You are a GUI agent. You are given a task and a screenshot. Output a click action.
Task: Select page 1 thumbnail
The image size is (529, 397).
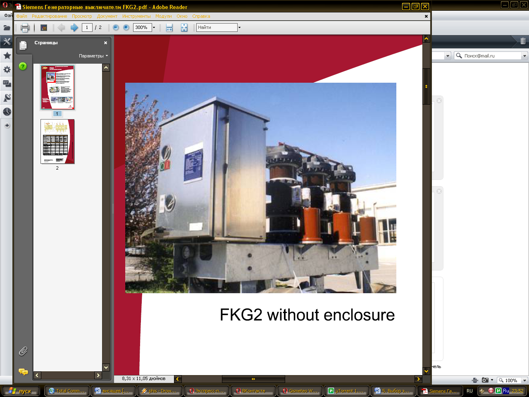click(x=57, y=87)
